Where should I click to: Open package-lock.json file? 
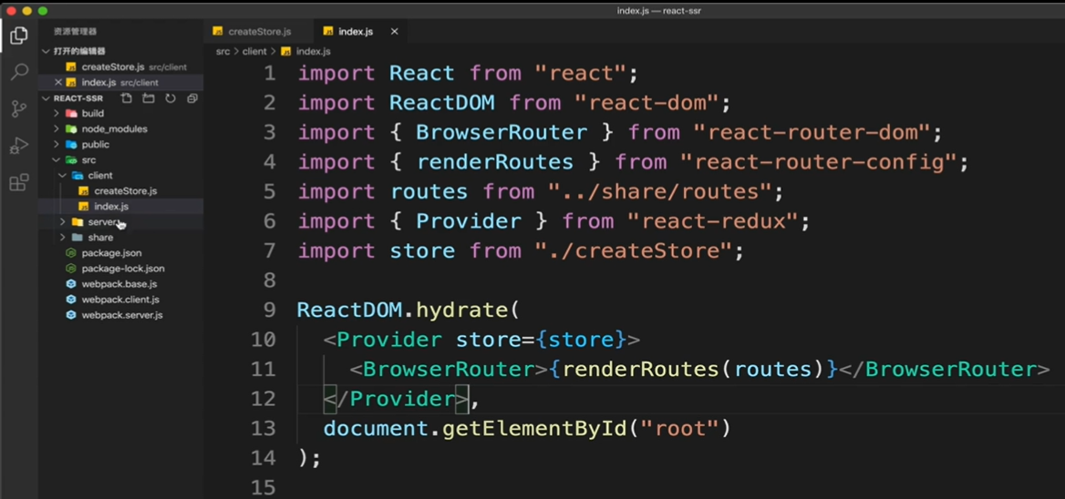pos(123,269)
